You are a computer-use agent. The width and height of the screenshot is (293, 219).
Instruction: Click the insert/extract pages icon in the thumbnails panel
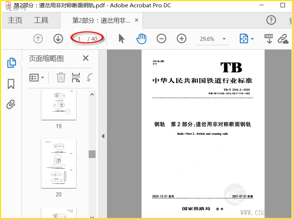76,77
